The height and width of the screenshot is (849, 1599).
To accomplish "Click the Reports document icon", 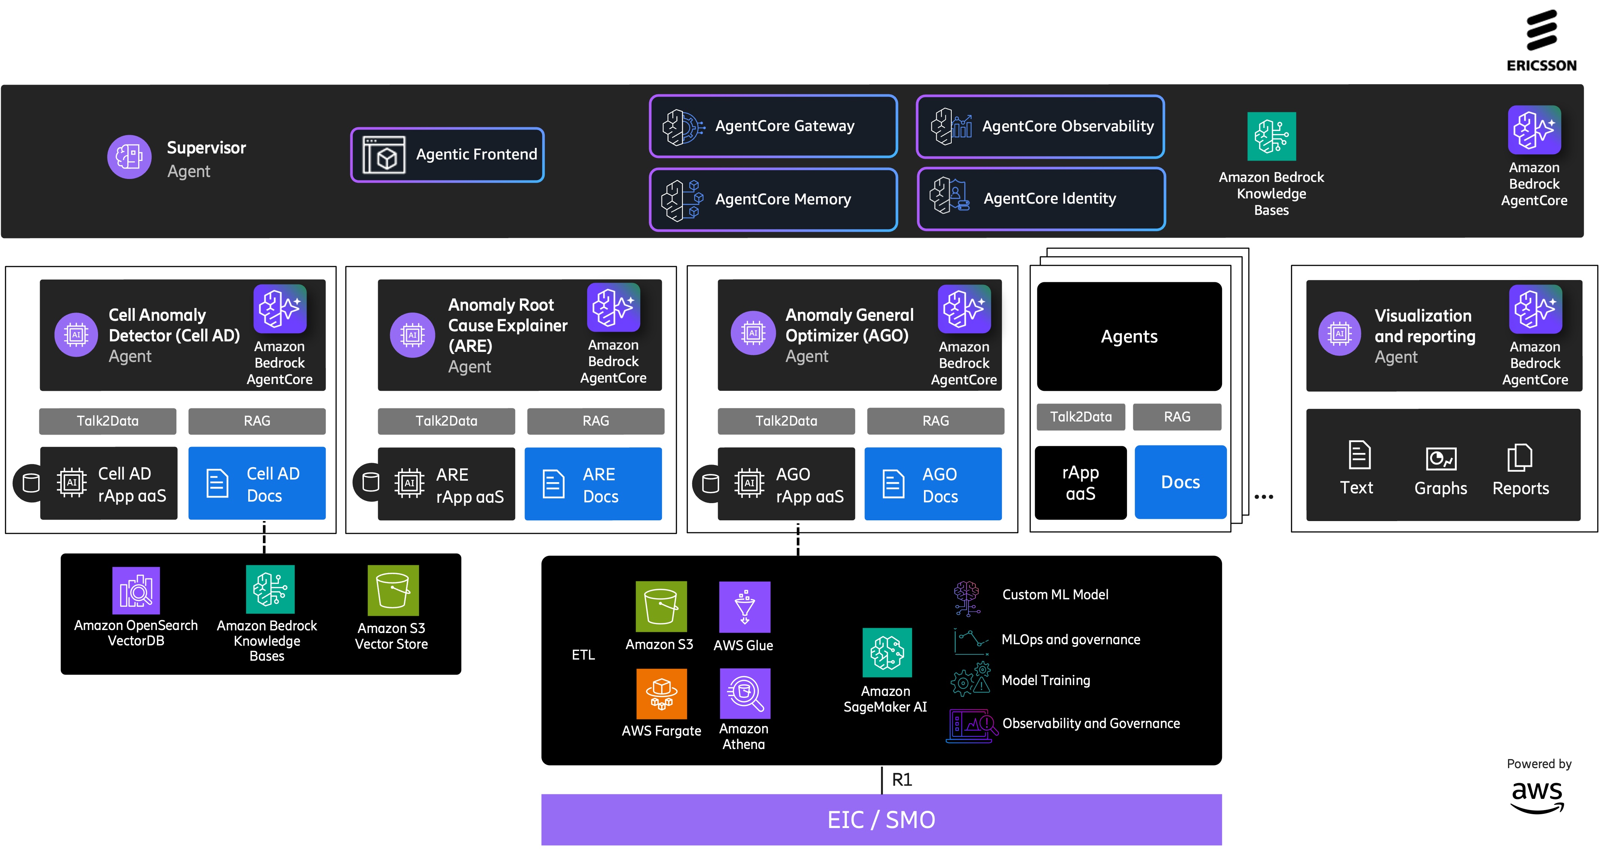I will [x=1520, y=457].
